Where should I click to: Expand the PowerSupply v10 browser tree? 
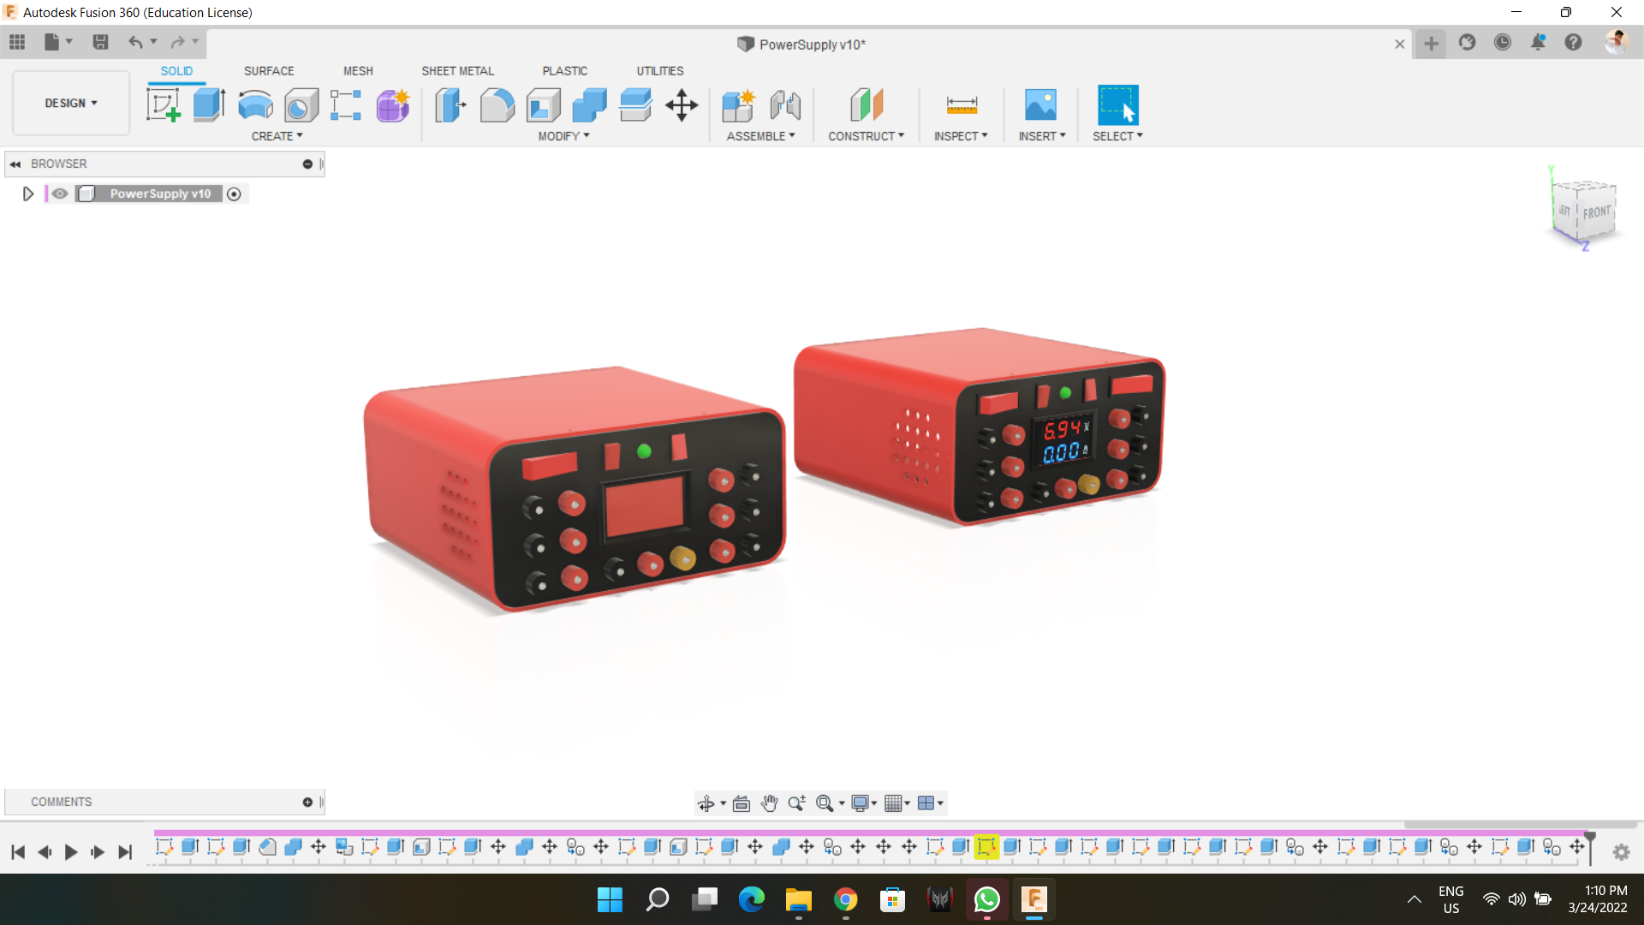tap(28, 194)
